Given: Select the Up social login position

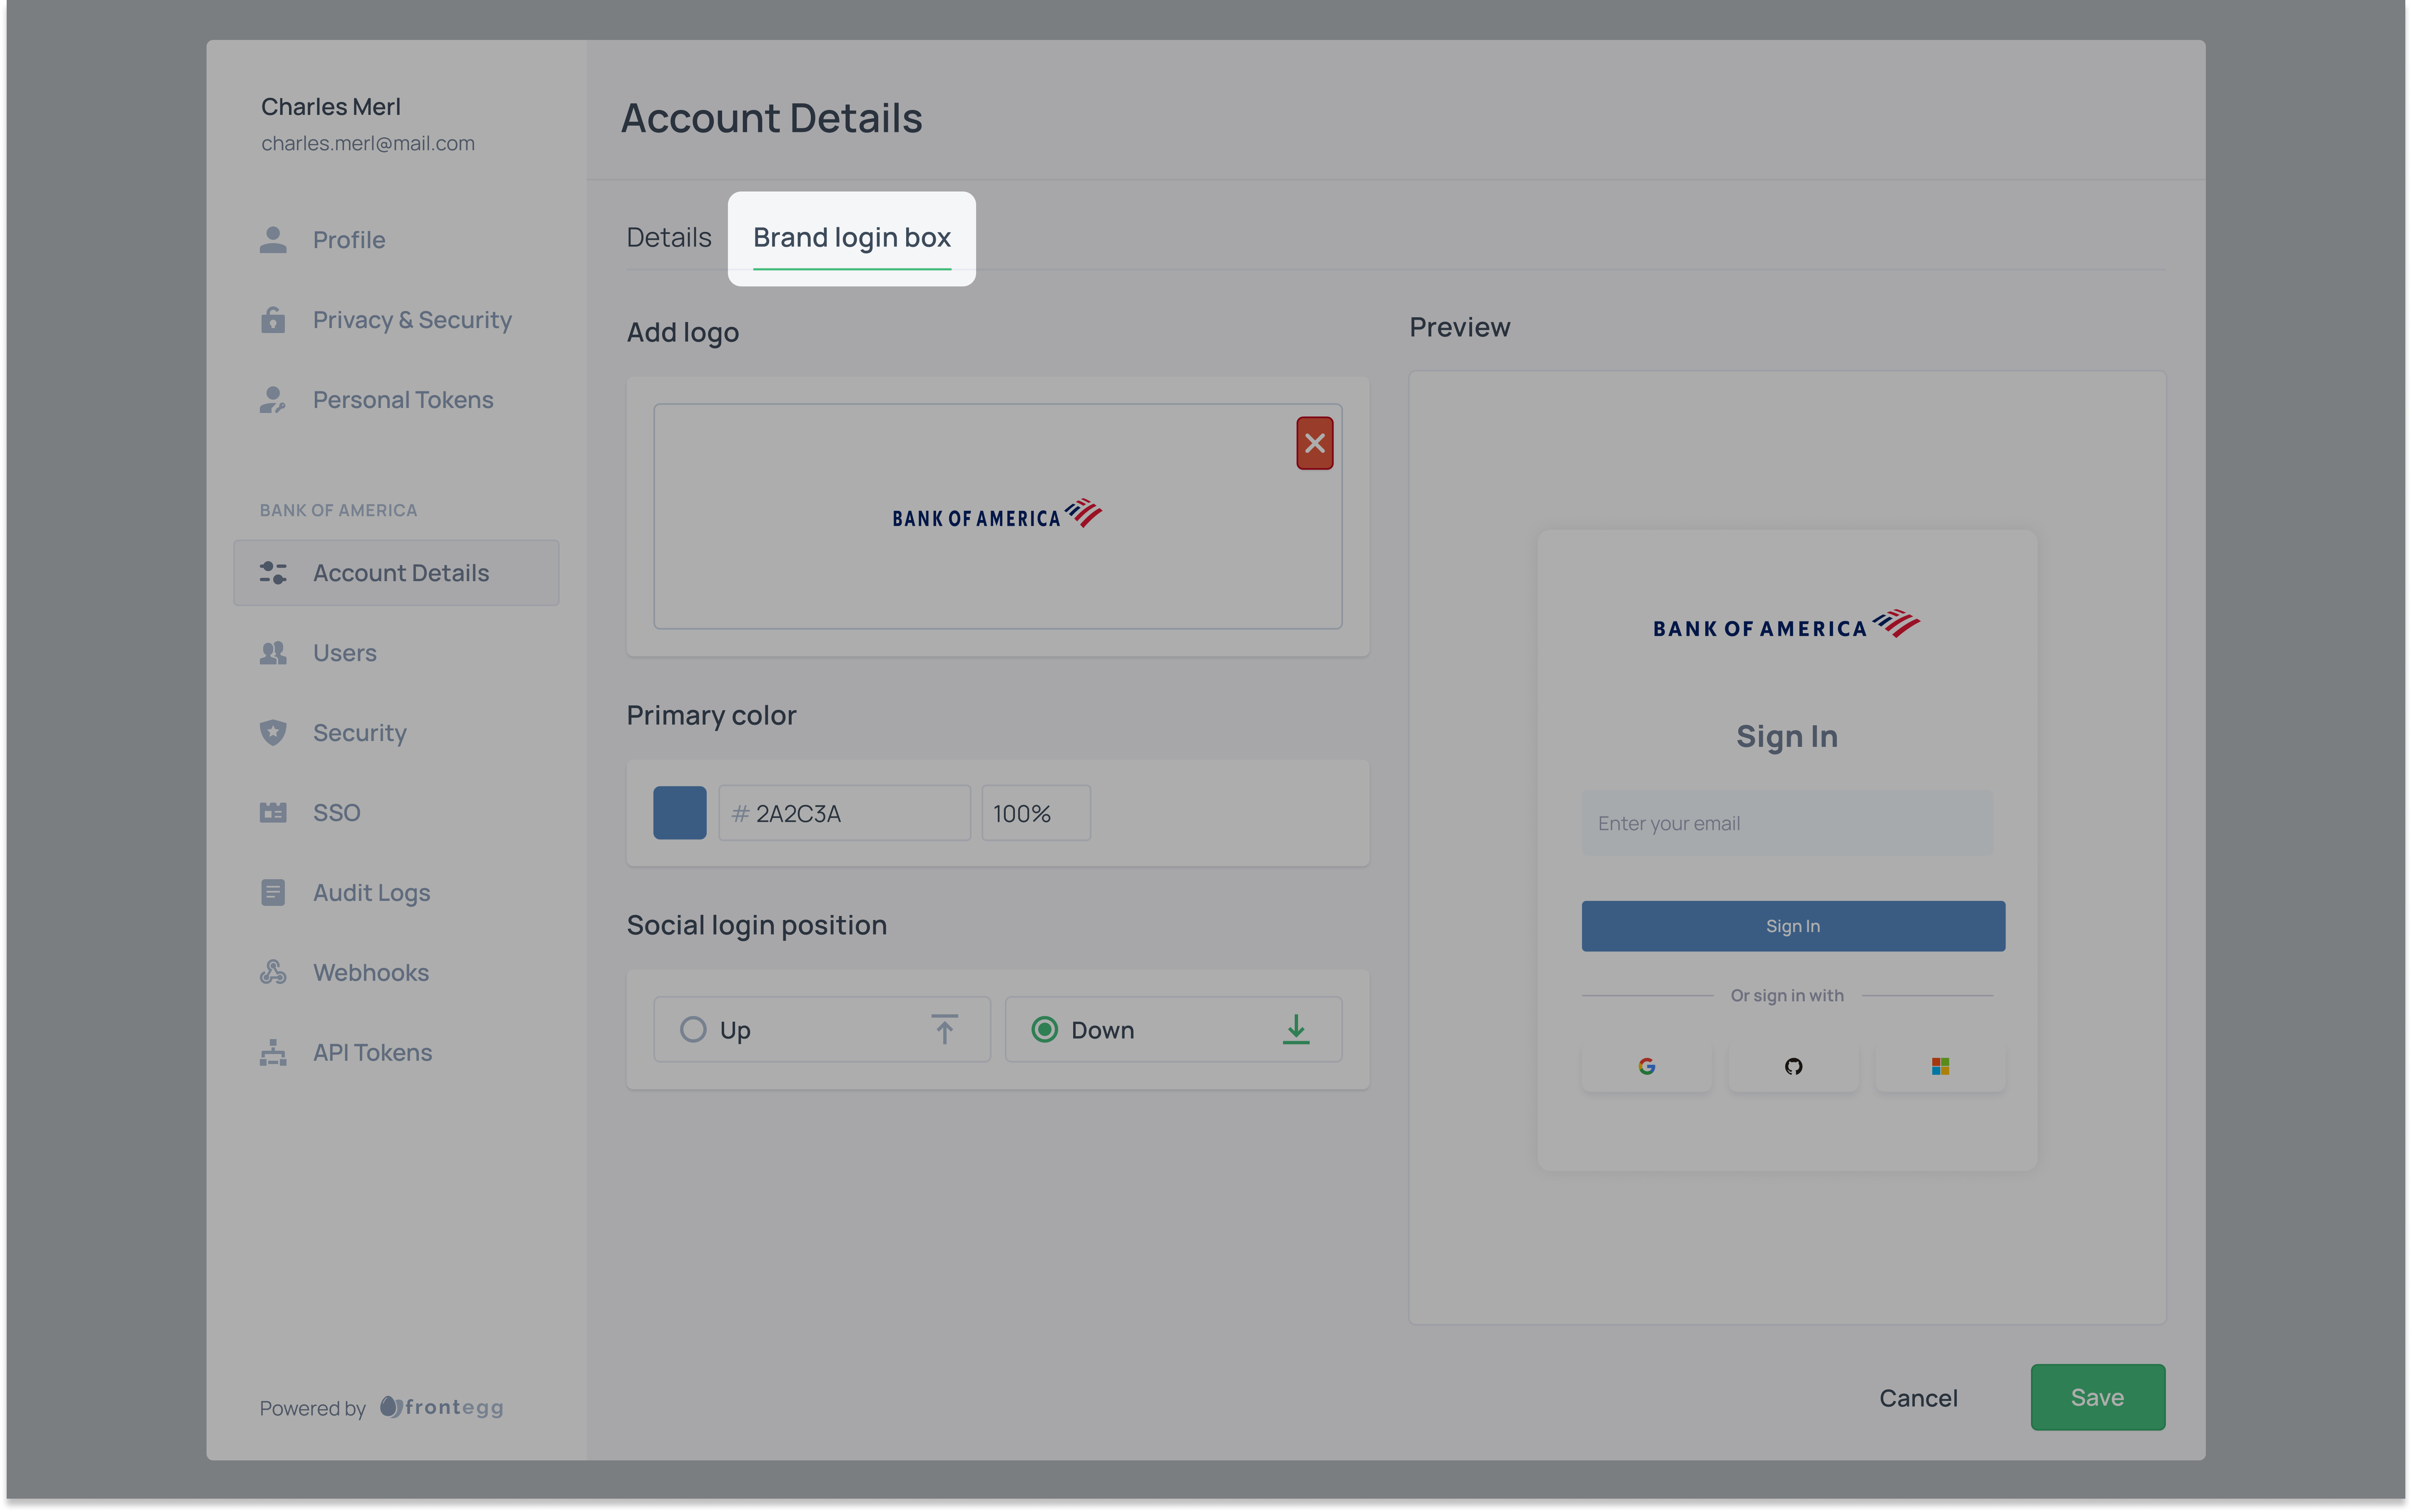Looking at the screenshot, I should [x=694, y=1030].
